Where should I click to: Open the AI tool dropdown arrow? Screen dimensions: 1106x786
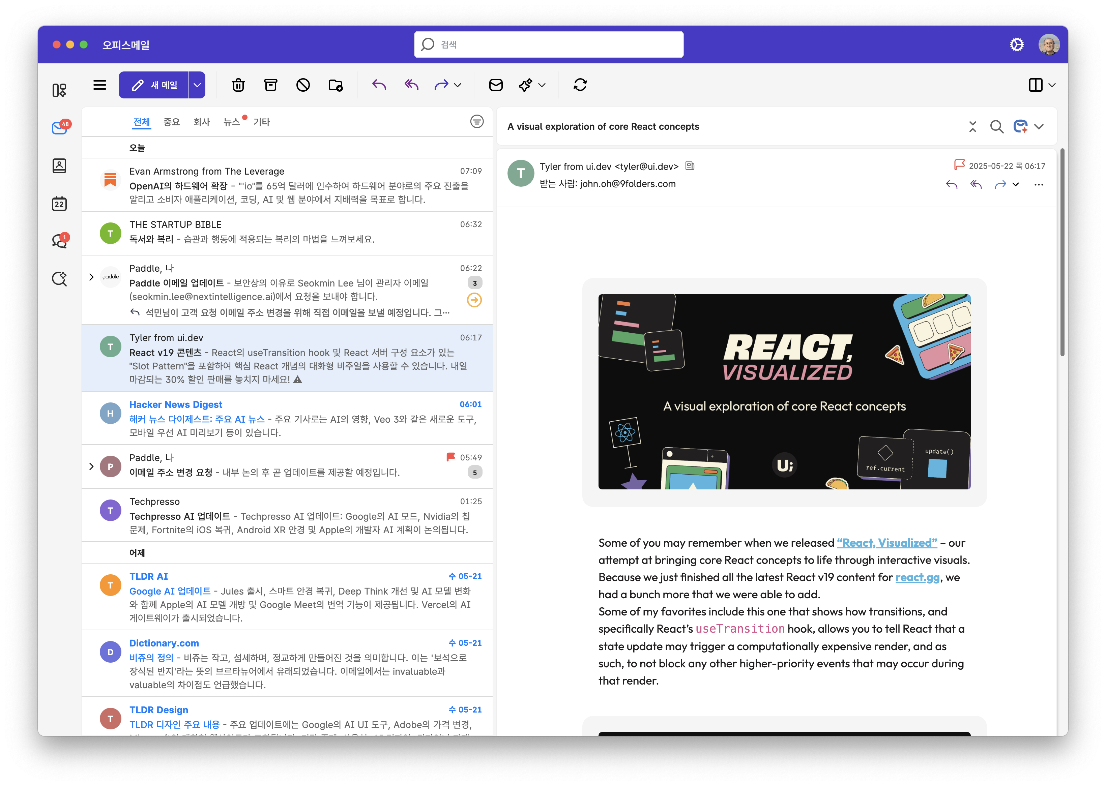(x=542, y=85)
